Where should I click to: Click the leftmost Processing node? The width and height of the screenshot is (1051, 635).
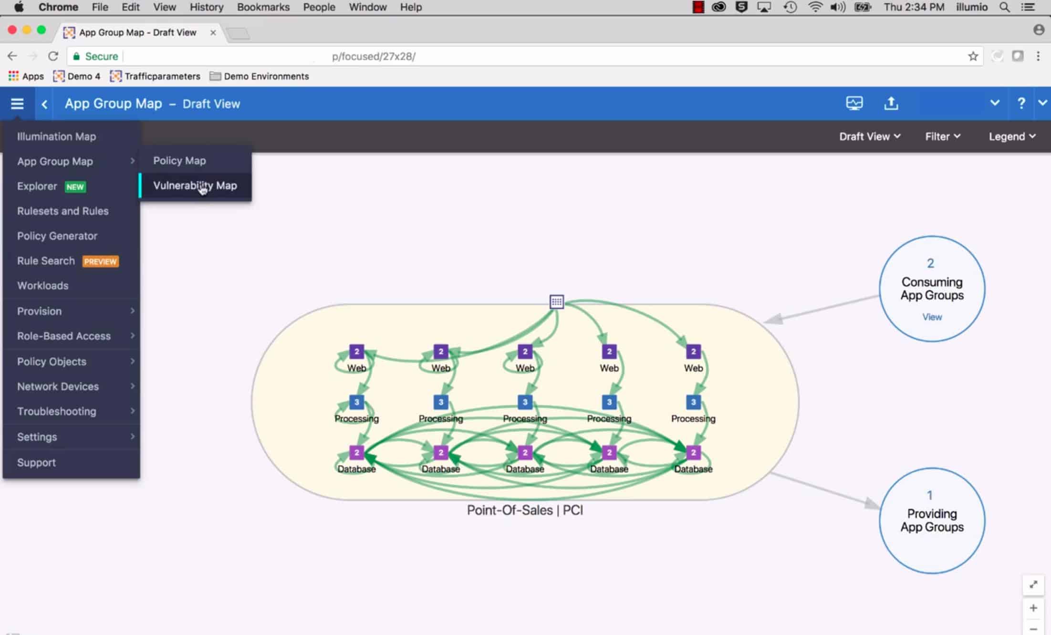[x=356, y=402]
